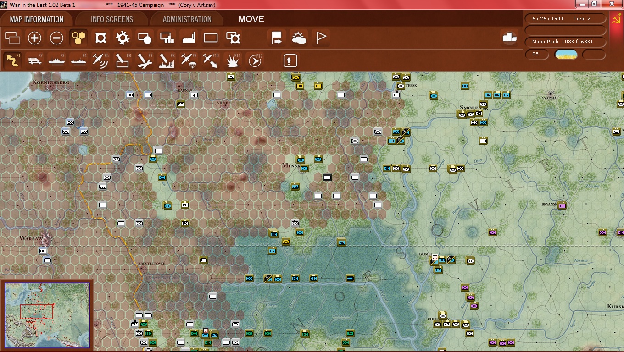Click the KAUNAS city label
624x352 pixels.
click(184, 90)
